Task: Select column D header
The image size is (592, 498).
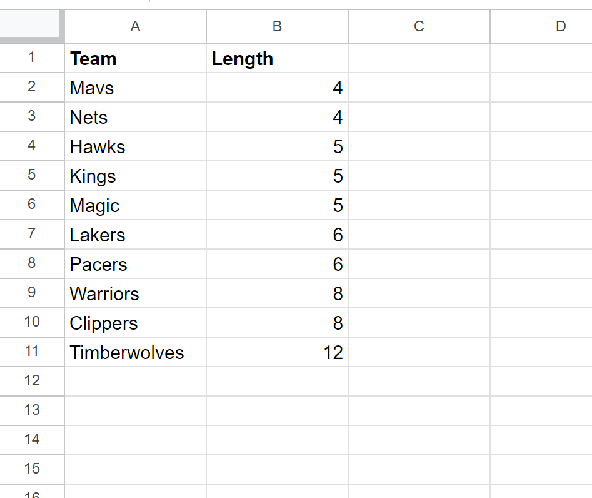Action: pyautogui.click(x=541, y=26)
